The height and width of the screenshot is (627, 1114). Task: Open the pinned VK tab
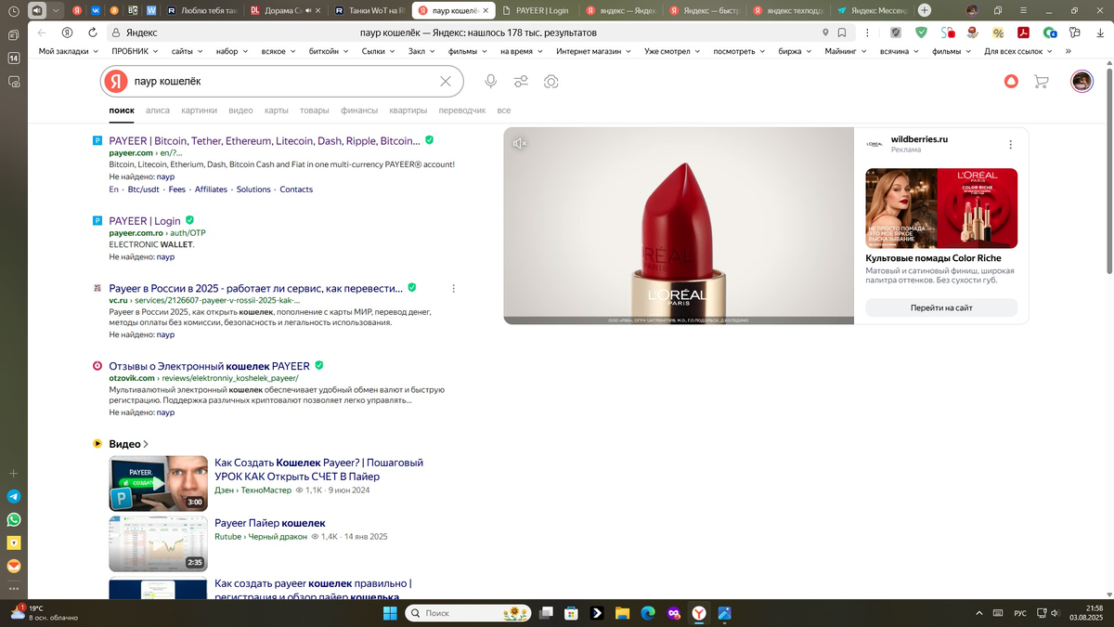coord(96,10)
